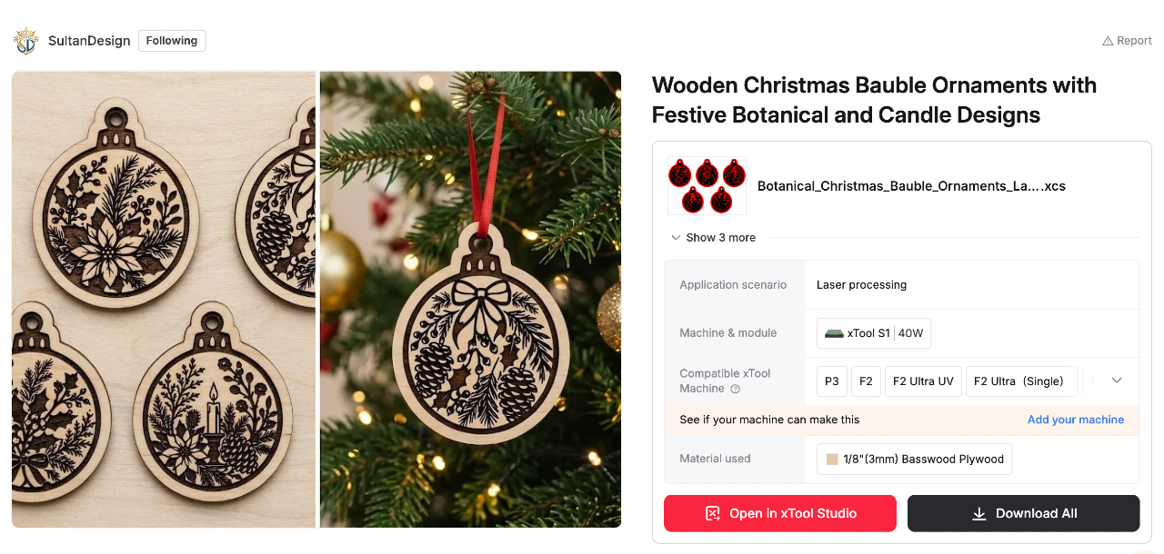
Task: Toggle the Following button for SultanDesign
Action: click(172, 41)
